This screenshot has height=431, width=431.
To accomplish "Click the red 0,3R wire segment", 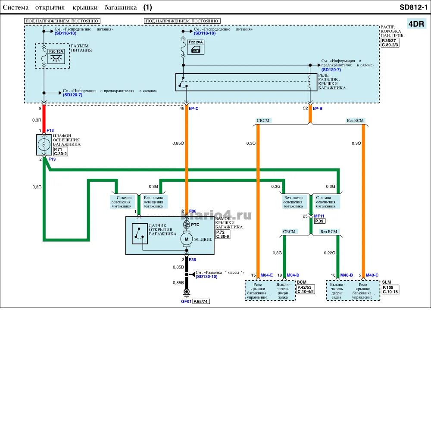I will pyautogui.click(x=44, y=119).
